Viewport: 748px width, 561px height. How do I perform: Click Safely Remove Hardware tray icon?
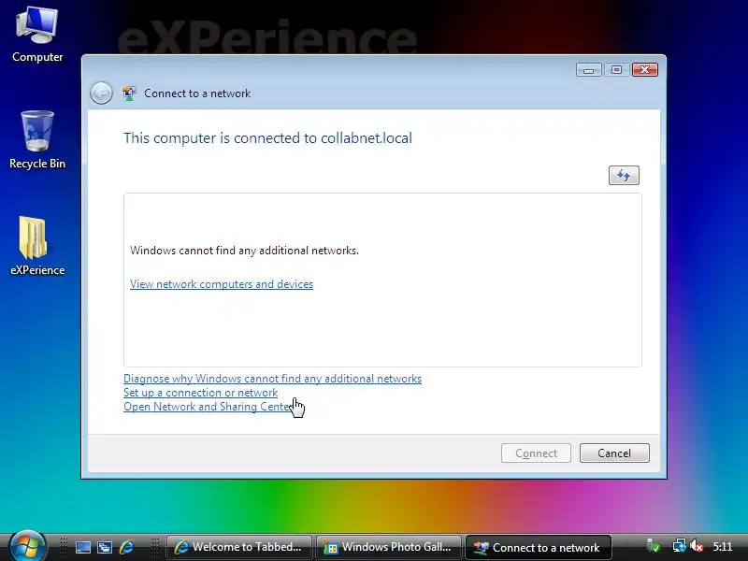click(654, 546)
